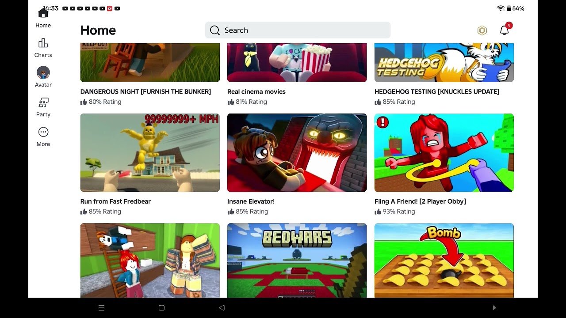Viewport: 566px width, 318px height.
Task: Open the Robux hexagon icon
Action: click(x=482, y=30)
